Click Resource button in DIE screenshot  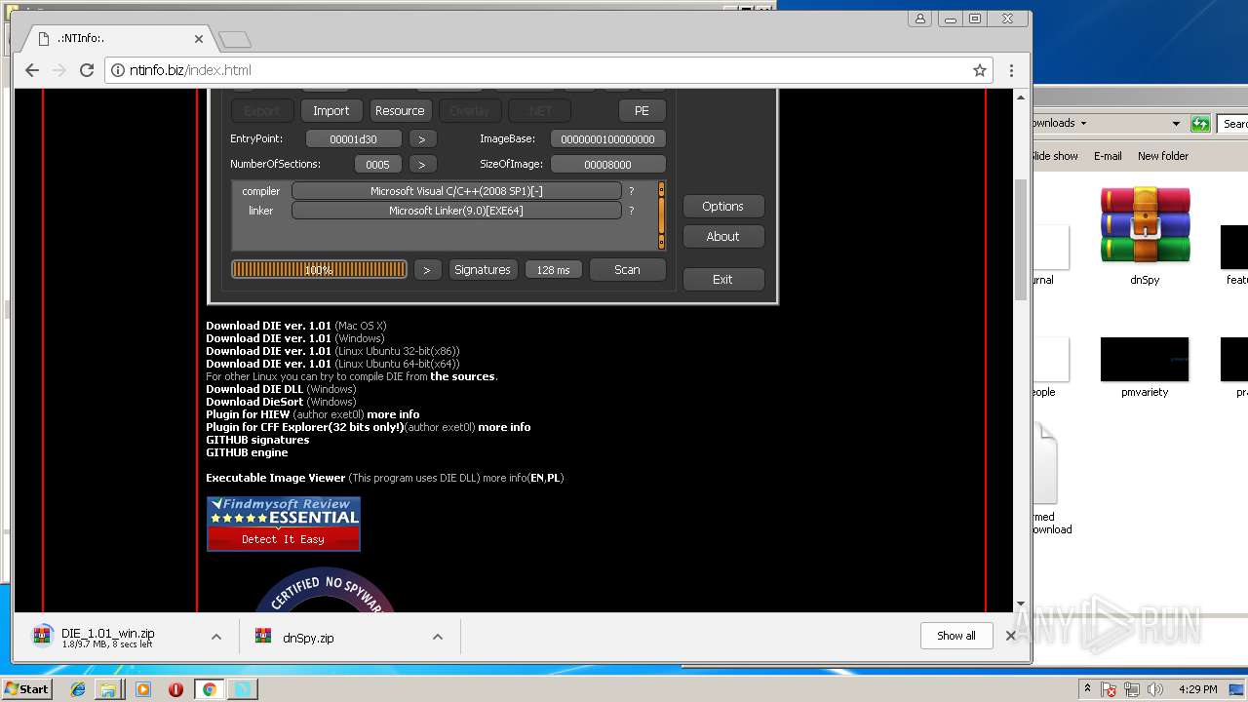400,111
